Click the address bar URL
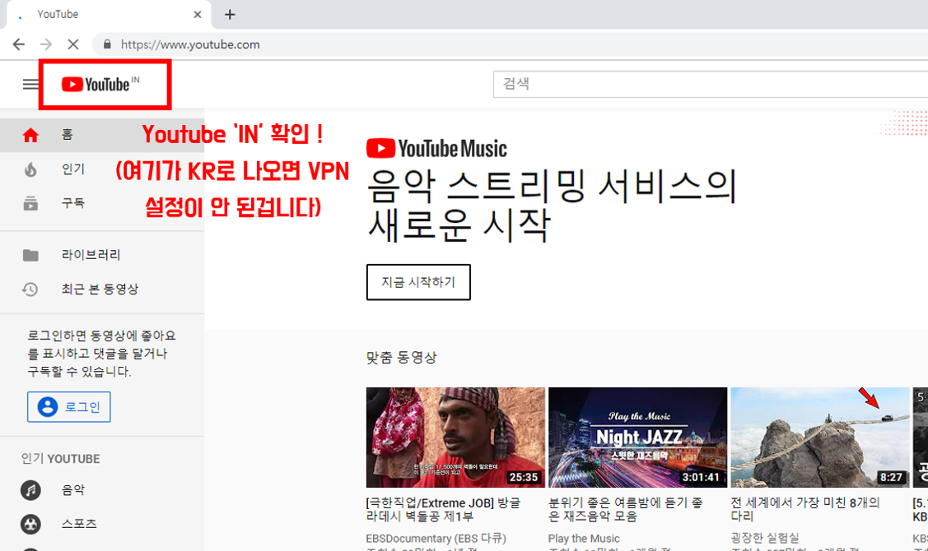The height and width of the screenshot is (551, 928). point(190,44)
